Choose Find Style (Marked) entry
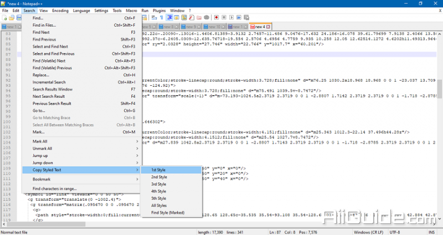443x235 pixels. [171, 212]
